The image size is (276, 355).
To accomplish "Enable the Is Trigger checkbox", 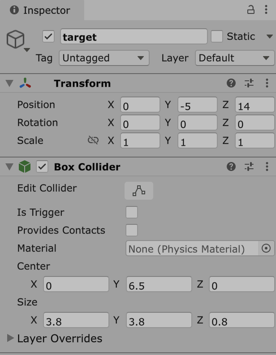I will coord(132,212).
